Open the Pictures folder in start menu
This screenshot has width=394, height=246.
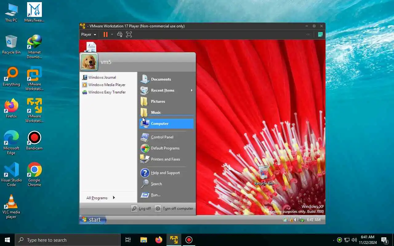(167, 101)
